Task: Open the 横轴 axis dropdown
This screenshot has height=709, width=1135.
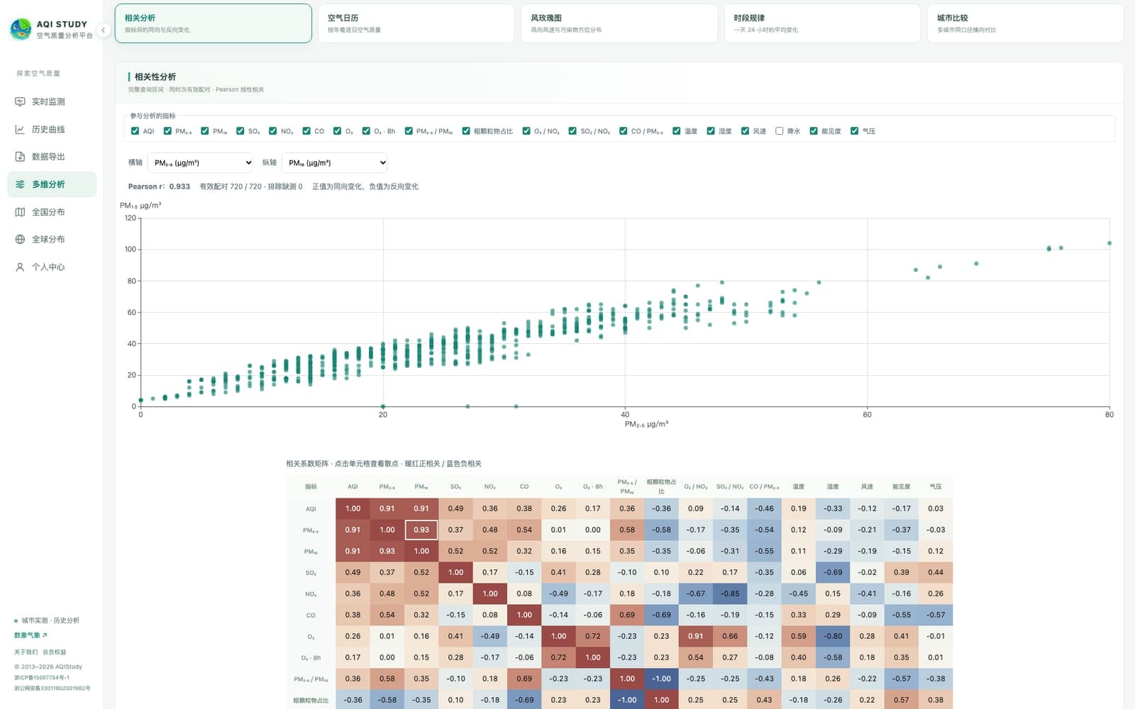Action: (200, 163)
